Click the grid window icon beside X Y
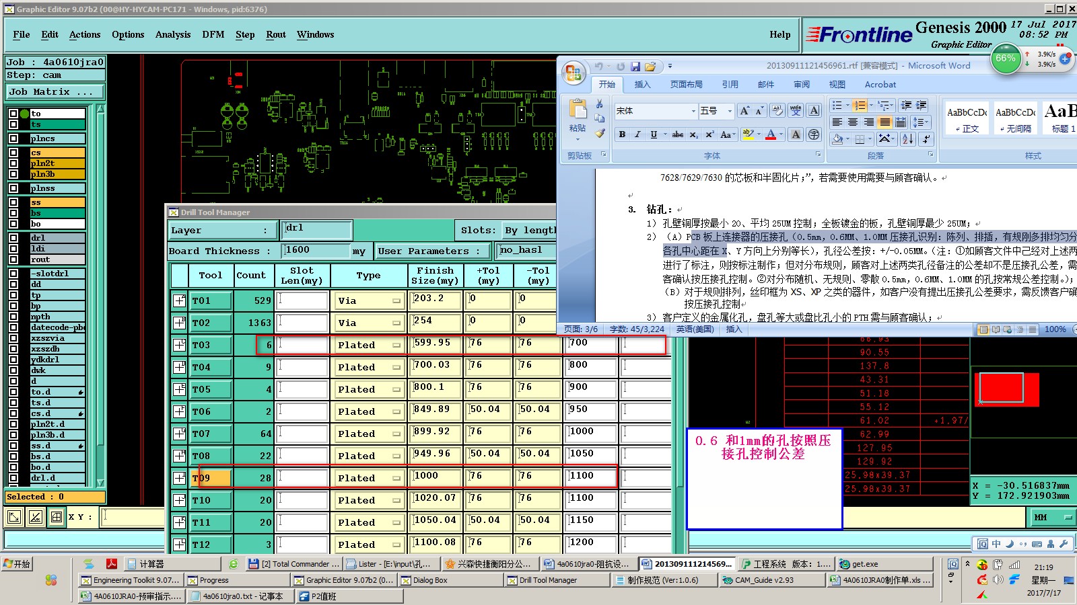The height and width of the screenshot is (605, 1077). click(57, 516)
